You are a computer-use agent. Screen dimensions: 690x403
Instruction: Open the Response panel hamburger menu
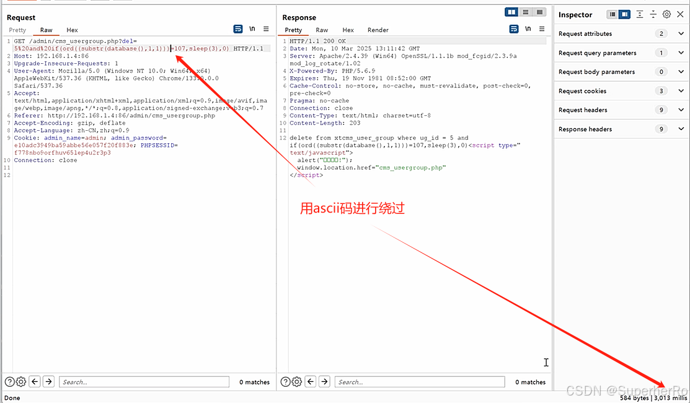(542, 29)
